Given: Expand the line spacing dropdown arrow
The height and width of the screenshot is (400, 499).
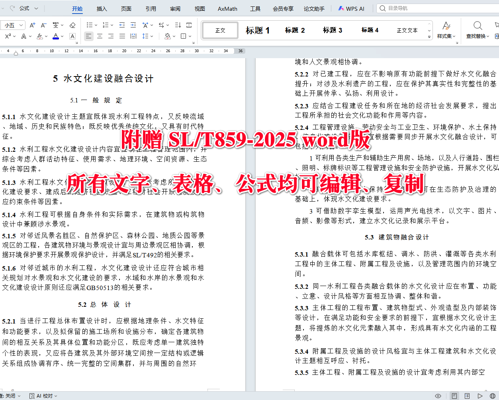Looking at the screenshot, I should (152, 36).
